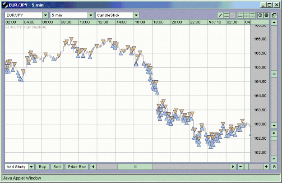Click the Sell button

click(x=57, y=167)
